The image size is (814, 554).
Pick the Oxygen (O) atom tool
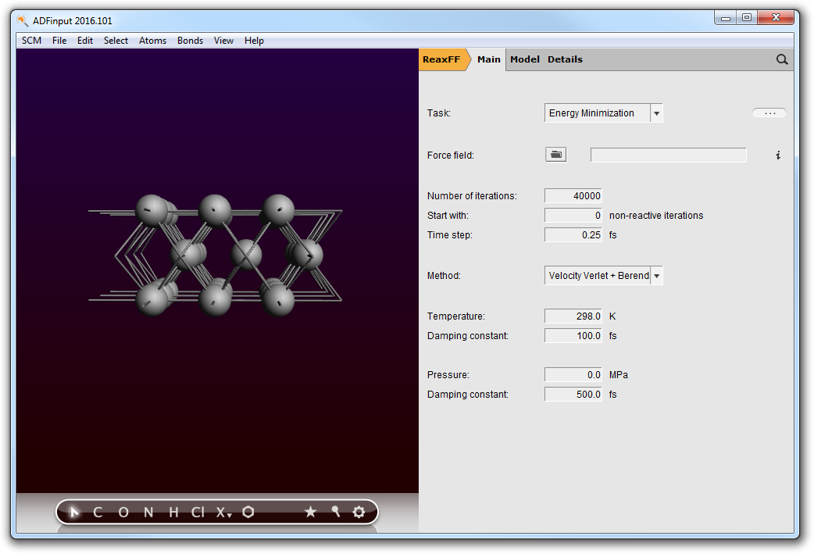(123, 513)
